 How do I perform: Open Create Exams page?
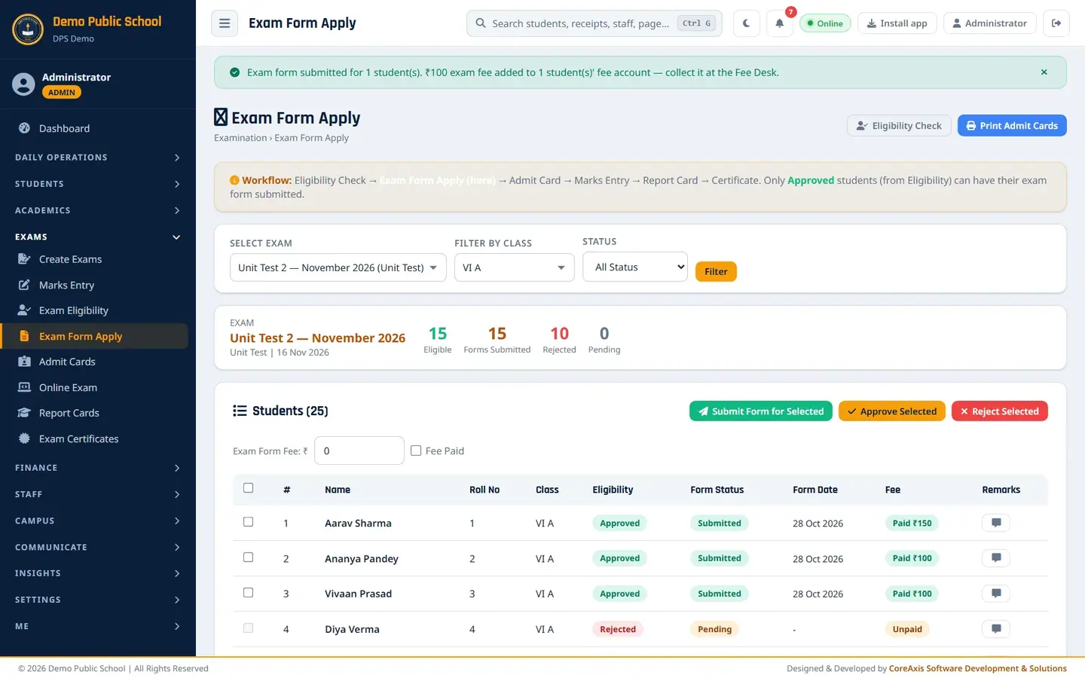point(94,259)
